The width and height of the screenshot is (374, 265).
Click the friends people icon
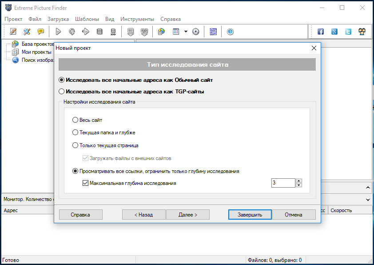pyautogui.click(x=362, y=32)
